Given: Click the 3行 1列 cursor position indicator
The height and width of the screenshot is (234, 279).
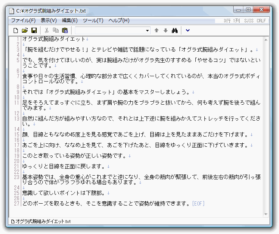Looking at the screenshot, I should [232, 21].
